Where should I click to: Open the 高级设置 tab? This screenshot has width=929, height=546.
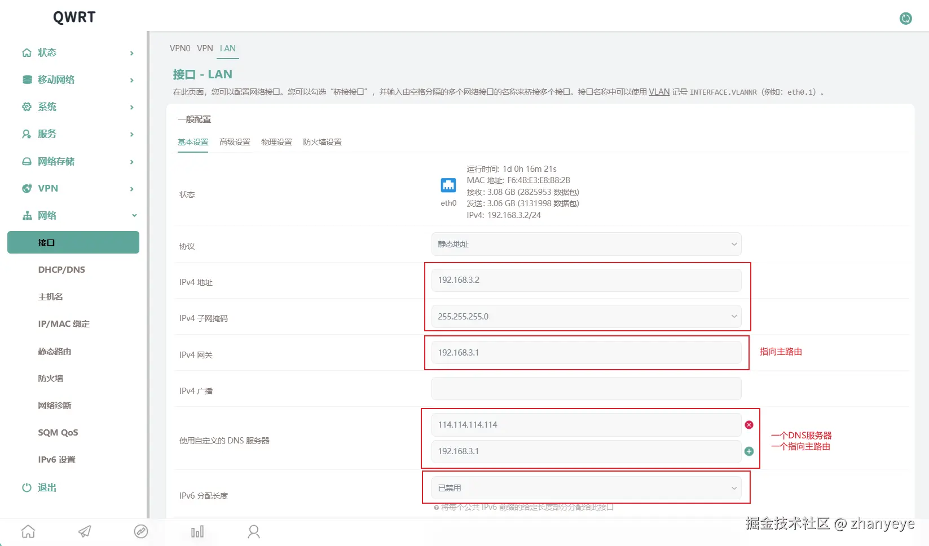click(x=235, y=142)
